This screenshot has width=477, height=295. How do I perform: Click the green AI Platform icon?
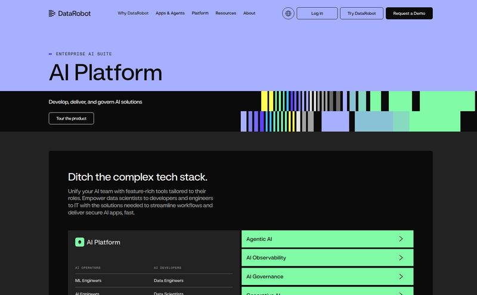coord(80,242)
